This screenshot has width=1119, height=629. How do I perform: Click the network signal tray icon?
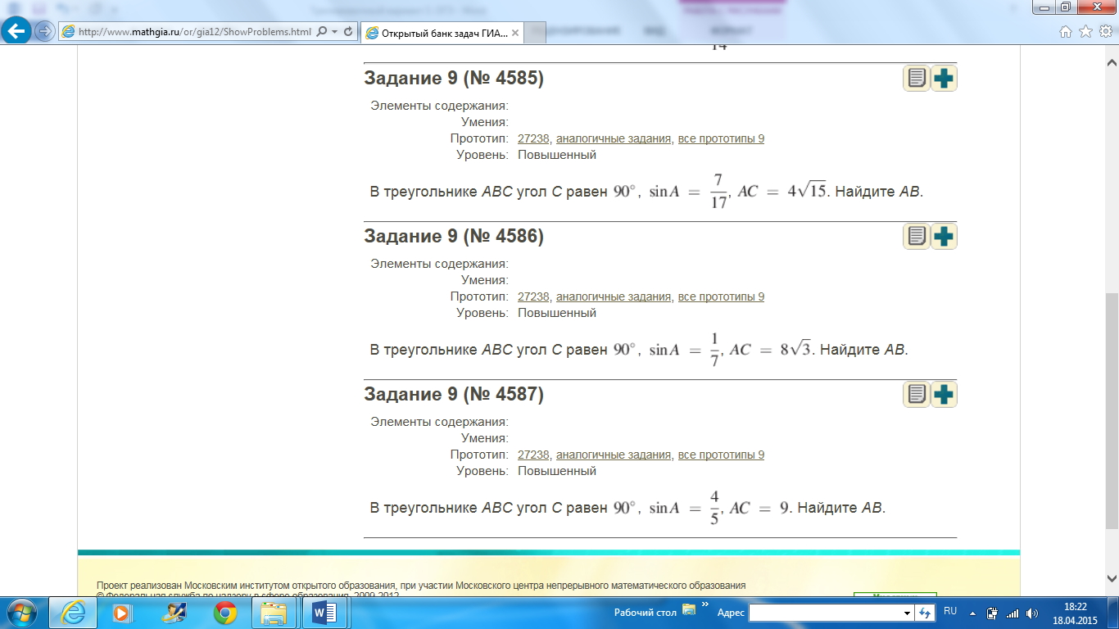[1013, 613]
